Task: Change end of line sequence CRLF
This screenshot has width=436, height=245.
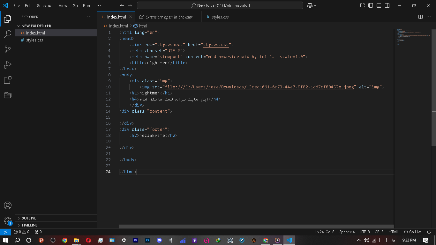Action: pyautogui.click(x=379, y=232)
